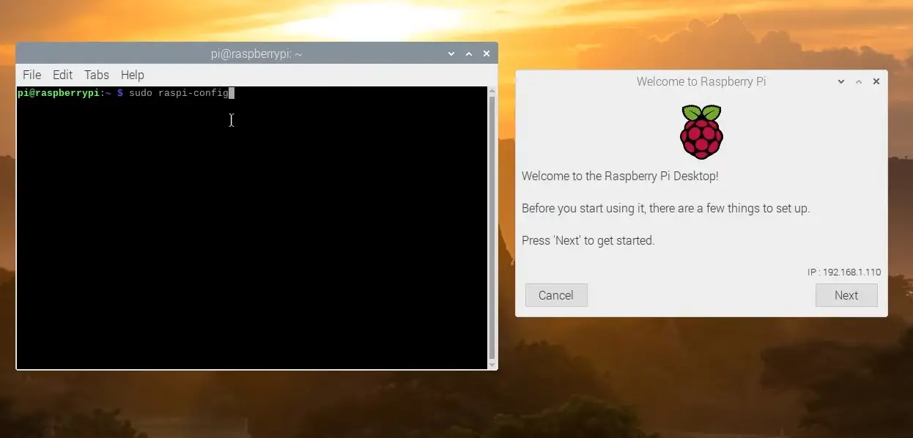Maximize the pi@raspberrypi terminal window
This screenshot has height=438, width=913.
[x=469, y=53]
